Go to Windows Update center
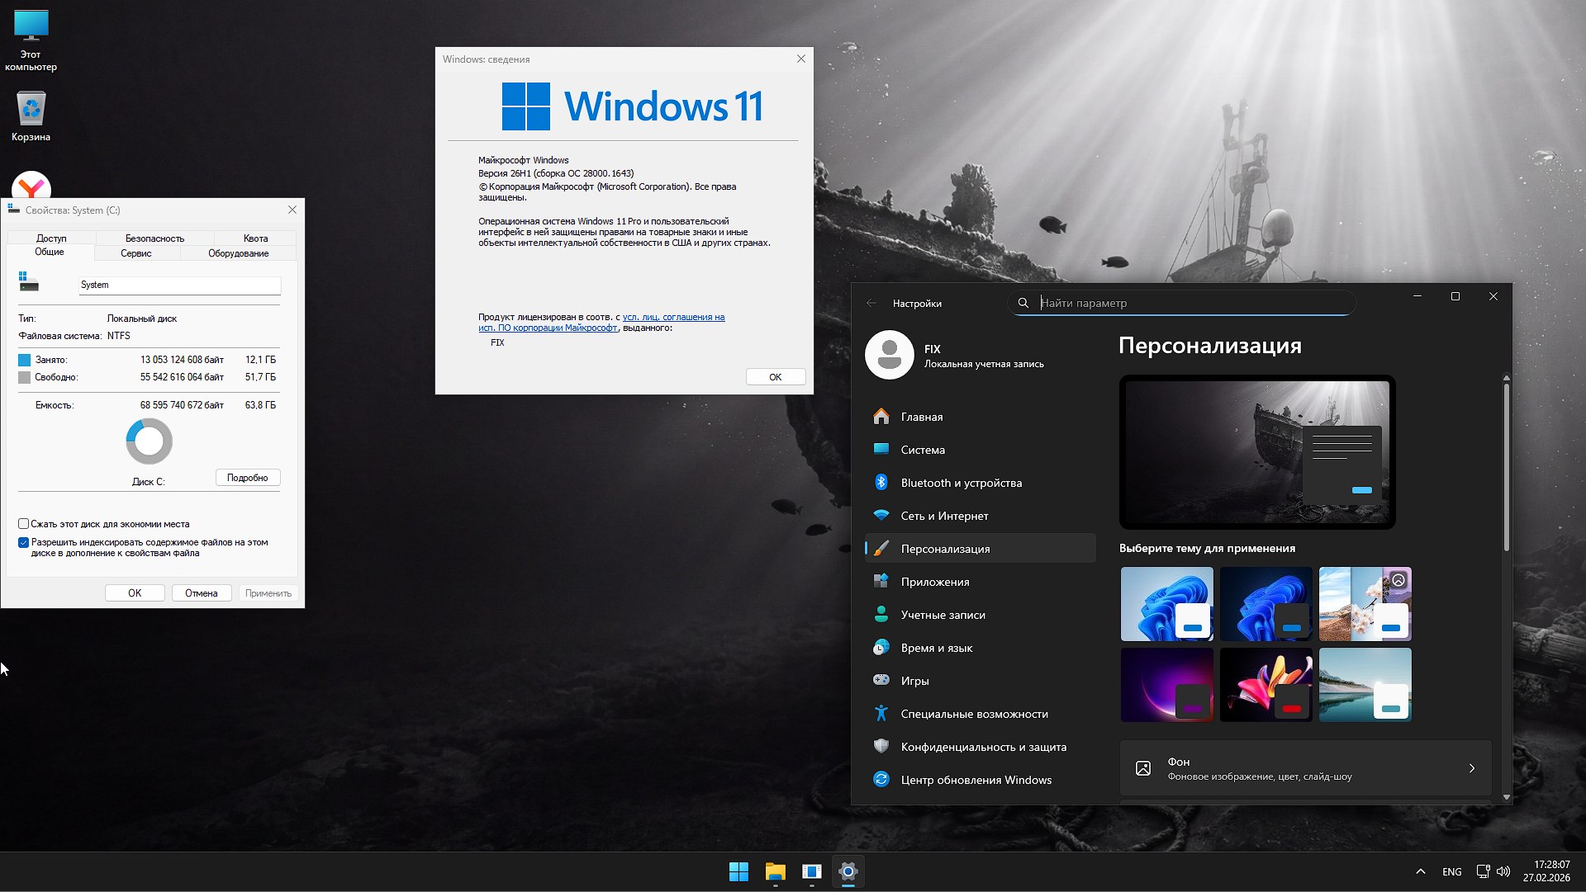This screenshot has height=892, width=1586. [x=976, y=780]
